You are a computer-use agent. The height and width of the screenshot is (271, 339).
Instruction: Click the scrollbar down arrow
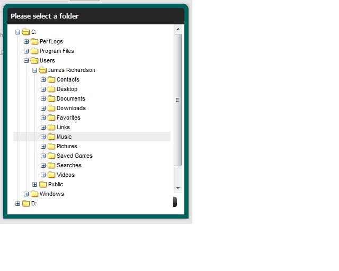point(178,188)
